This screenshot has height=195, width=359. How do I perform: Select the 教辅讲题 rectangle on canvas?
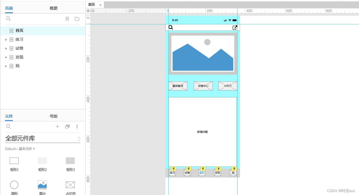click(202, 132)
